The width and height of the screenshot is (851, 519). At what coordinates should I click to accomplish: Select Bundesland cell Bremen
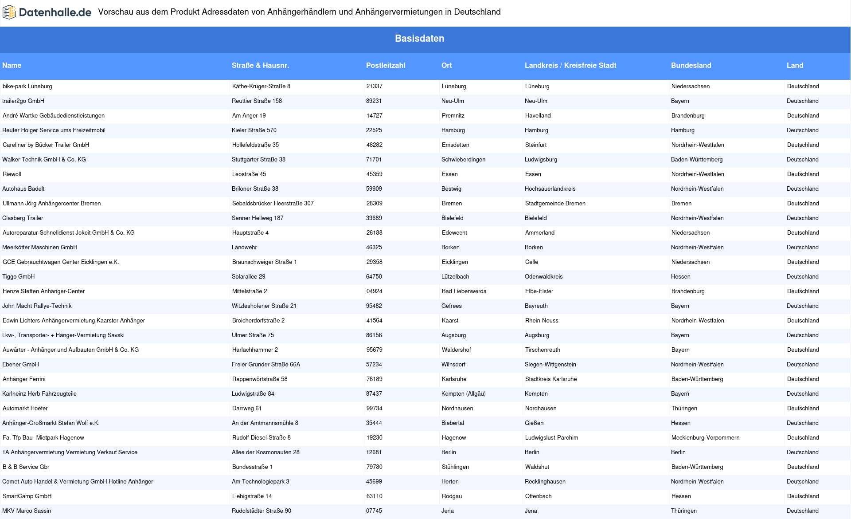pos(681,204)
